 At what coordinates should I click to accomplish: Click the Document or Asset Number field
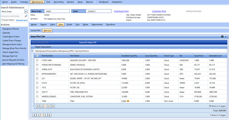tap(12, 16)
